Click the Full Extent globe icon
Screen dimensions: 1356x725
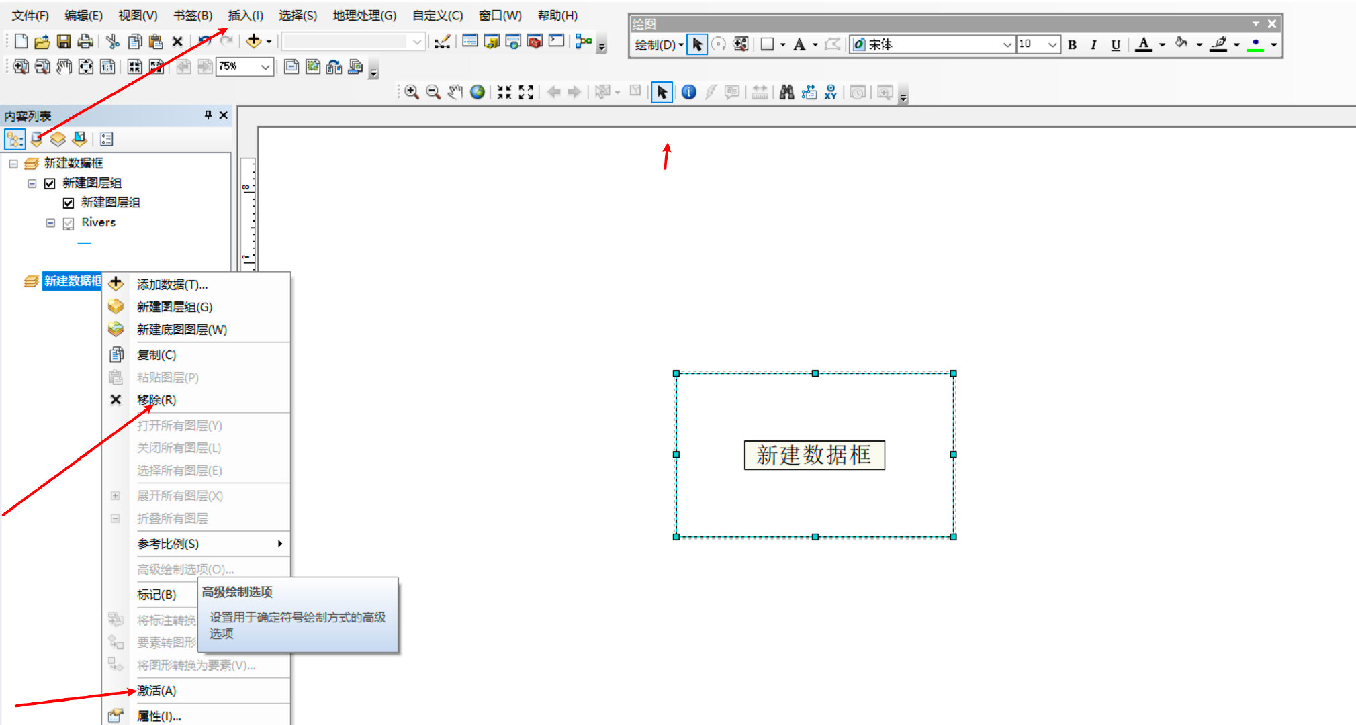coord(478,93)
